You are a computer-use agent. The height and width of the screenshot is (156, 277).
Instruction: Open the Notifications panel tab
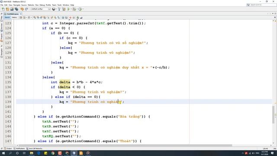19,149
